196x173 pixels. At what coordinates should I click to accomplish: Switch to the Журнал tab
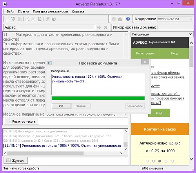[x=16, y=161]
